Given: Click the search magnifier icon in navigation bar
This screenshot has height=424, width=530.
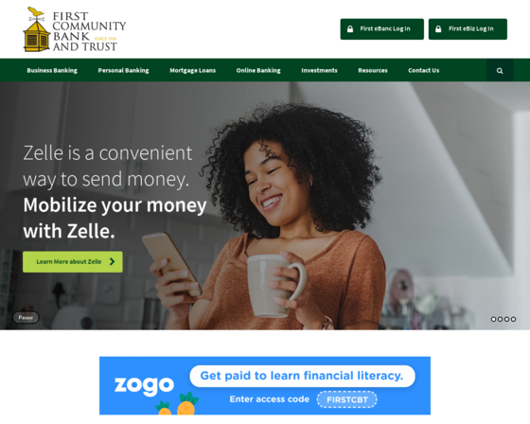Looking at the screenshot, I should [x=500, y=71].
